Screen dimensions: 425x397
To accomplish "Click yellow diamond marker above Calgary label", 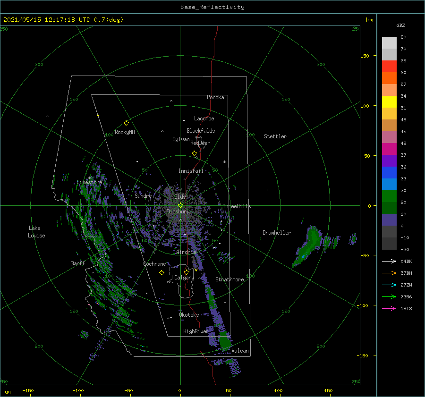I will click(187, 272).
